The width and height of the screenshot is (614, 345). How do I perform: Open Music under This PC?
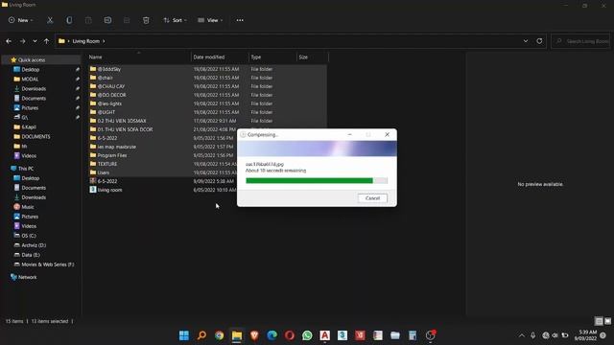(x=28, y=207)
